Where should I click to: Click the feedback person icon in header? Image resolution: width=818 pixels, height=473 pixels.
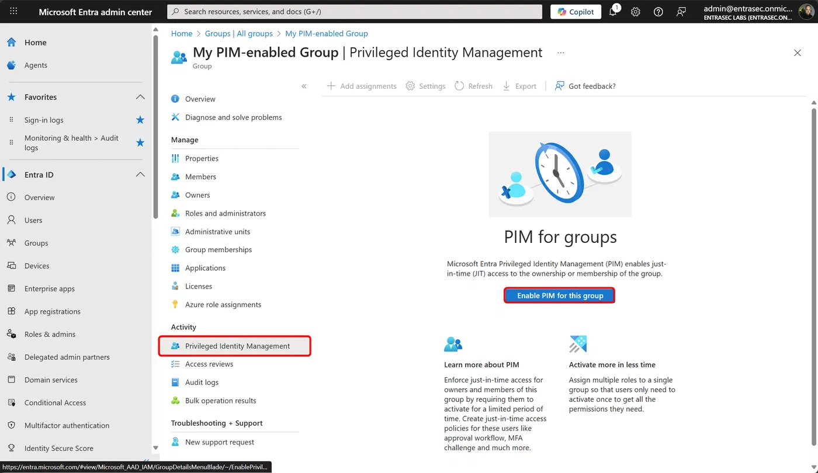681,12
